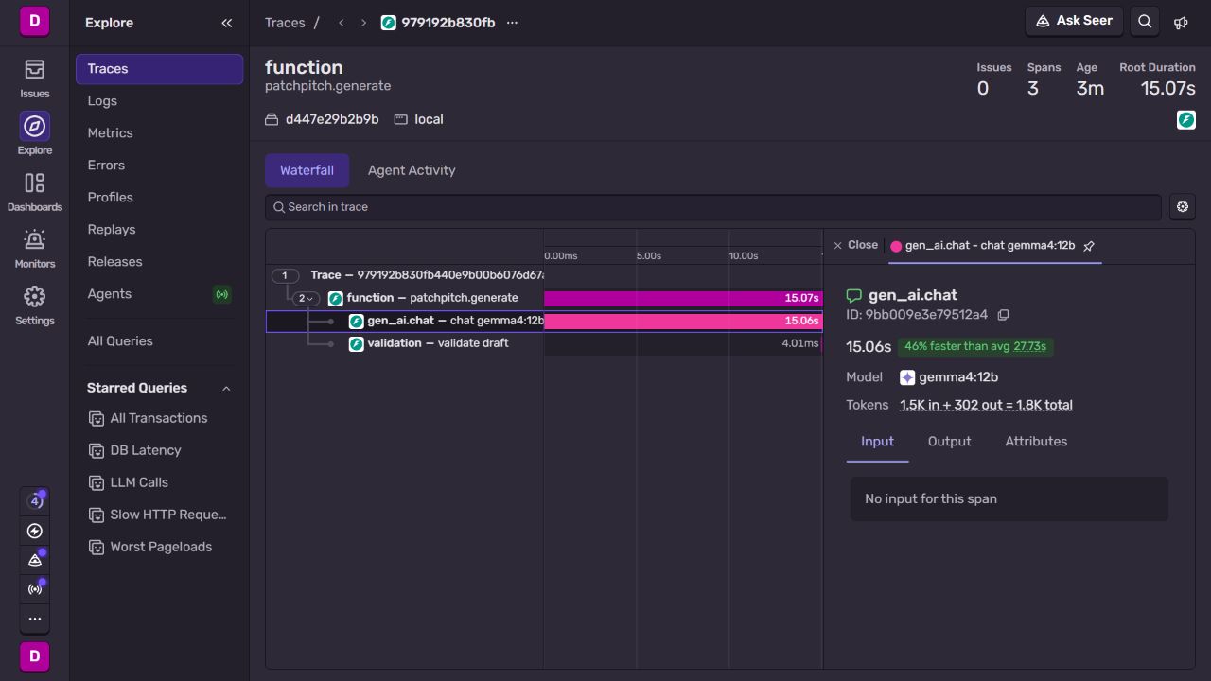Select the Trace root row
Screen dimensions: 1211x681
click(x=544, y=275)
